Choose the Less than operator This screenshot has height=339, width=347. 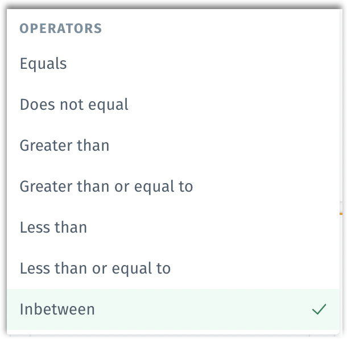(53, 228)
